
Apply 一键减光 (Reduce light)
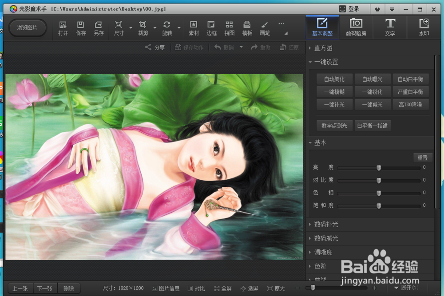373,105
